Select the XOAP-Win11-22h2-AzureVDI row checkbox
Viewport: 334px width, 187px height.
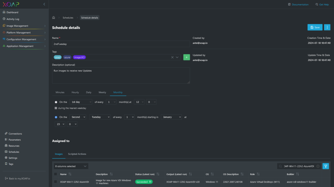click(55, 182)
